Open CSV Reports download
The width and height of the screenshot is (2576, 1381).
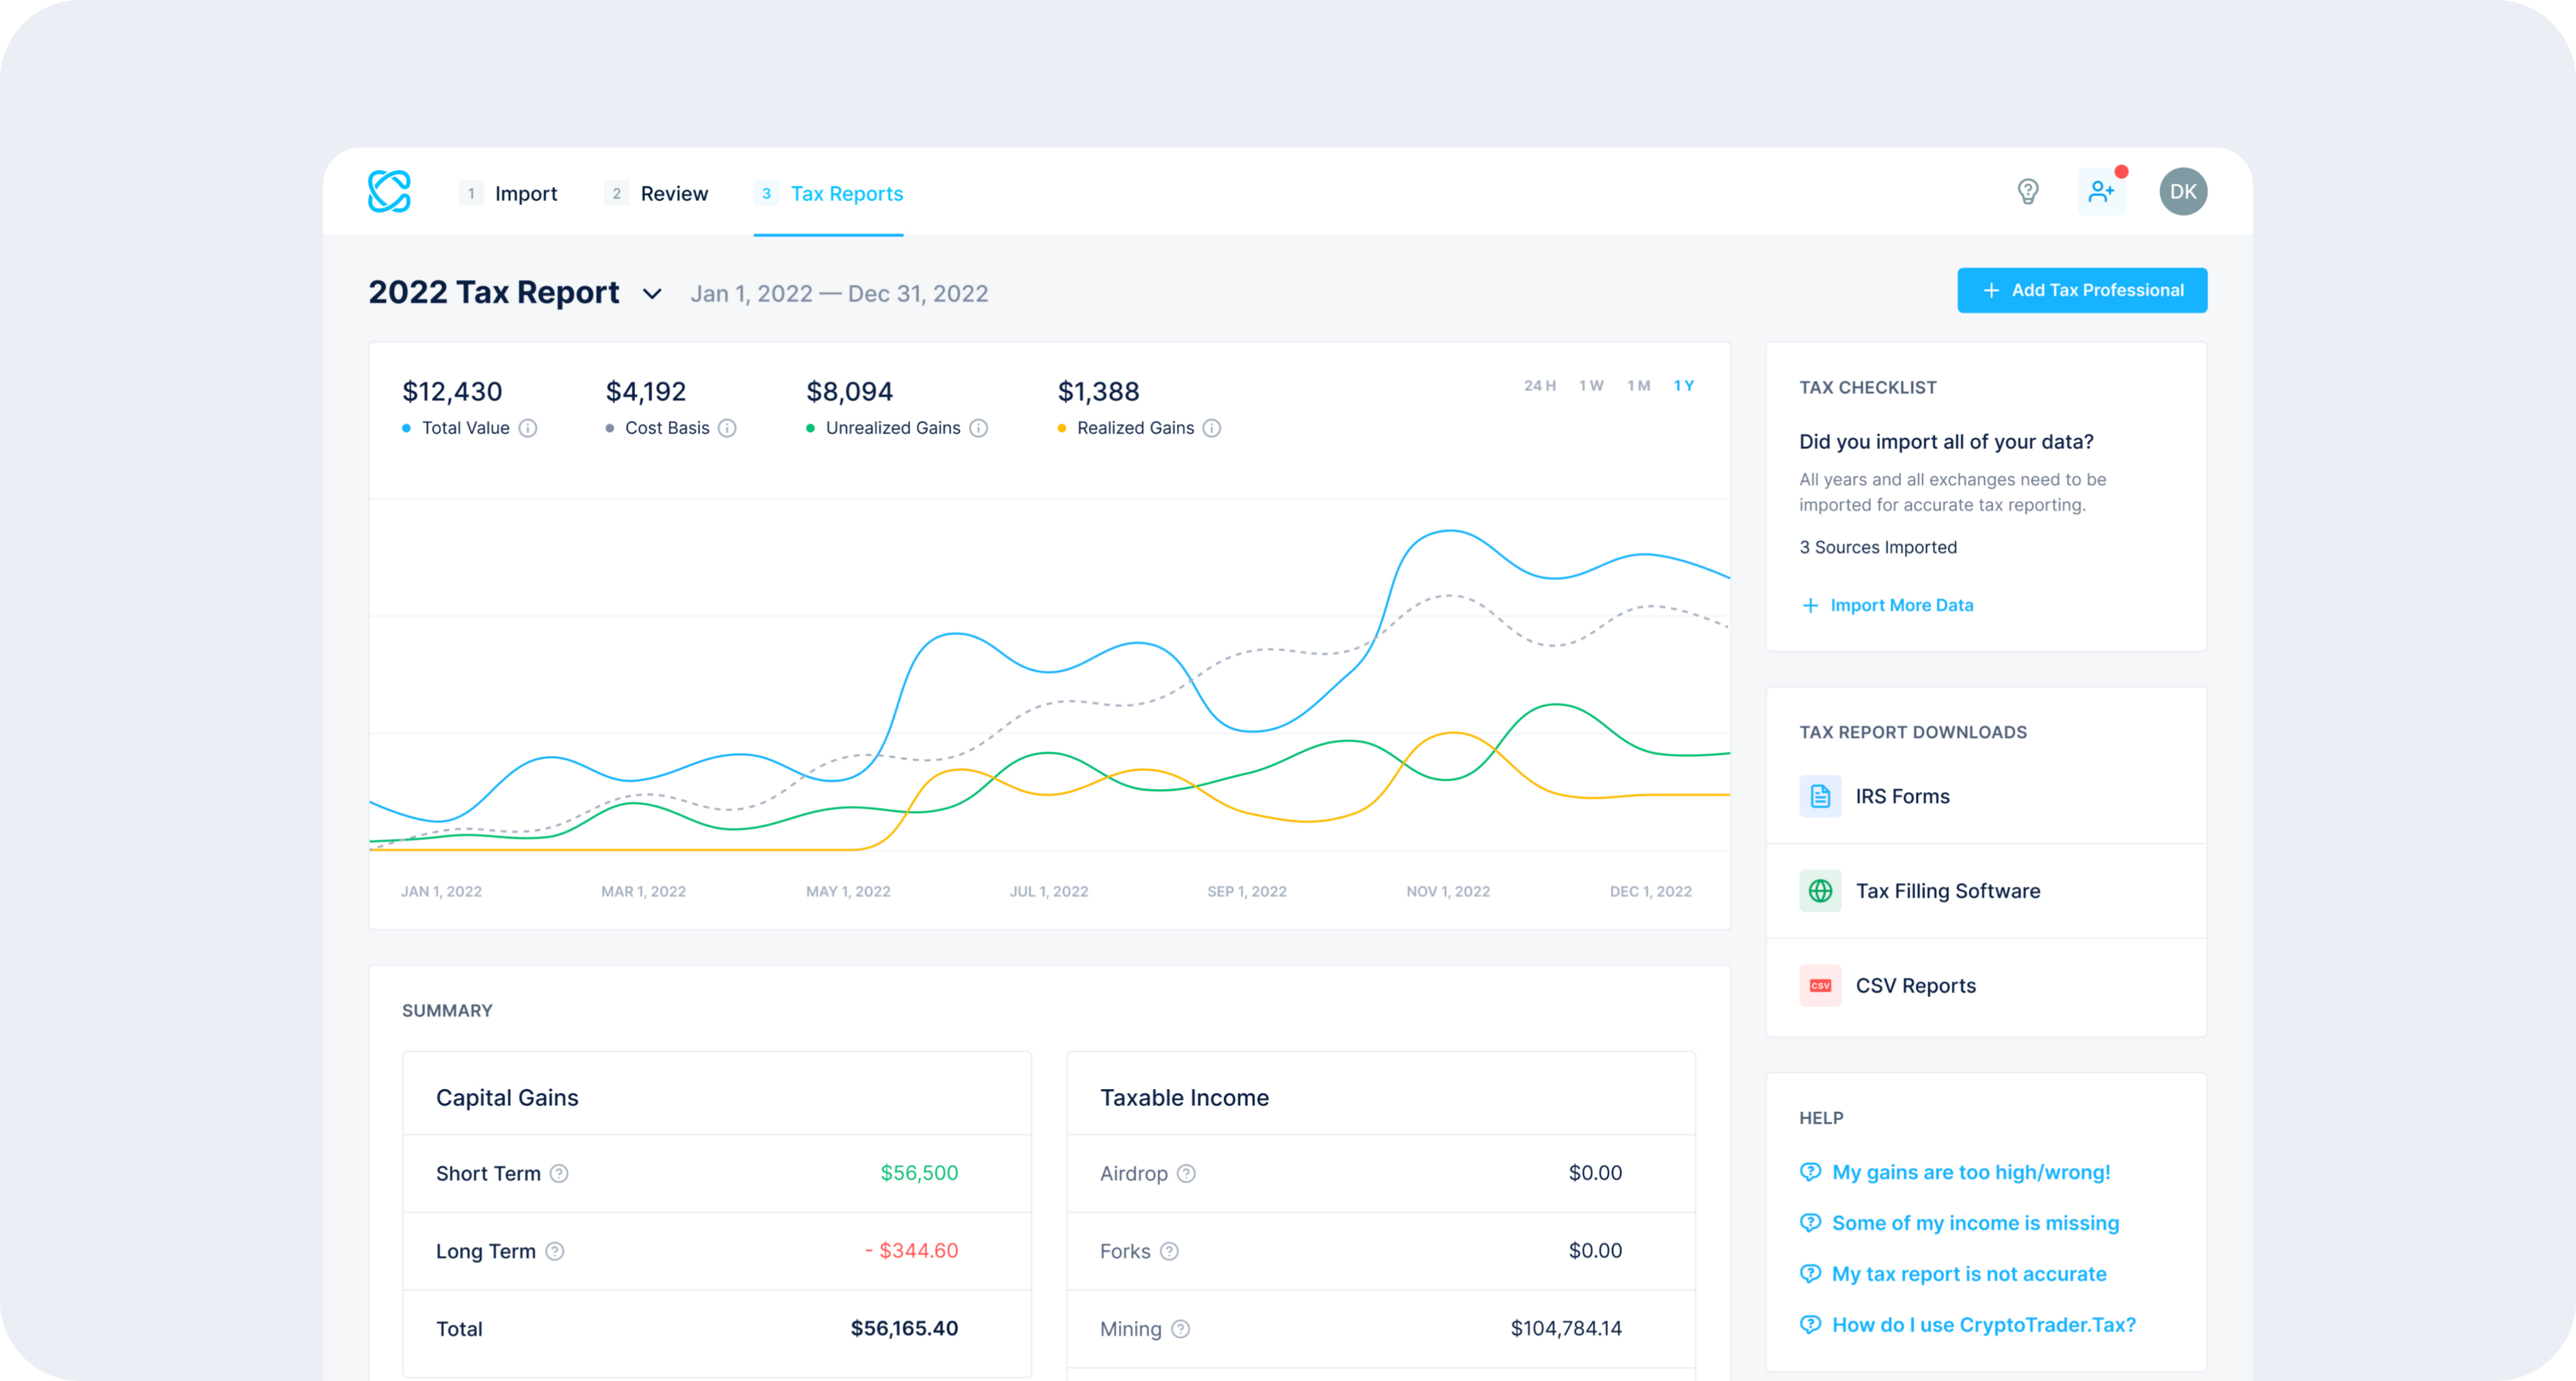(1986, 985)
